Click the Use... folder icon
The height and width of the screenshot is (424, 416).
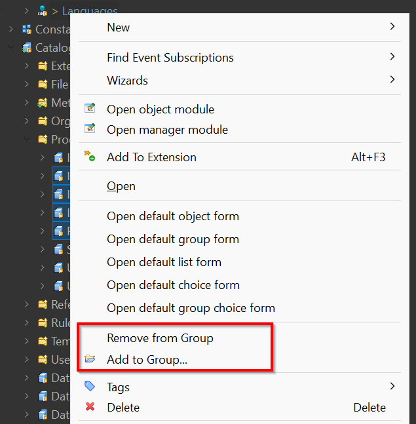43,360
